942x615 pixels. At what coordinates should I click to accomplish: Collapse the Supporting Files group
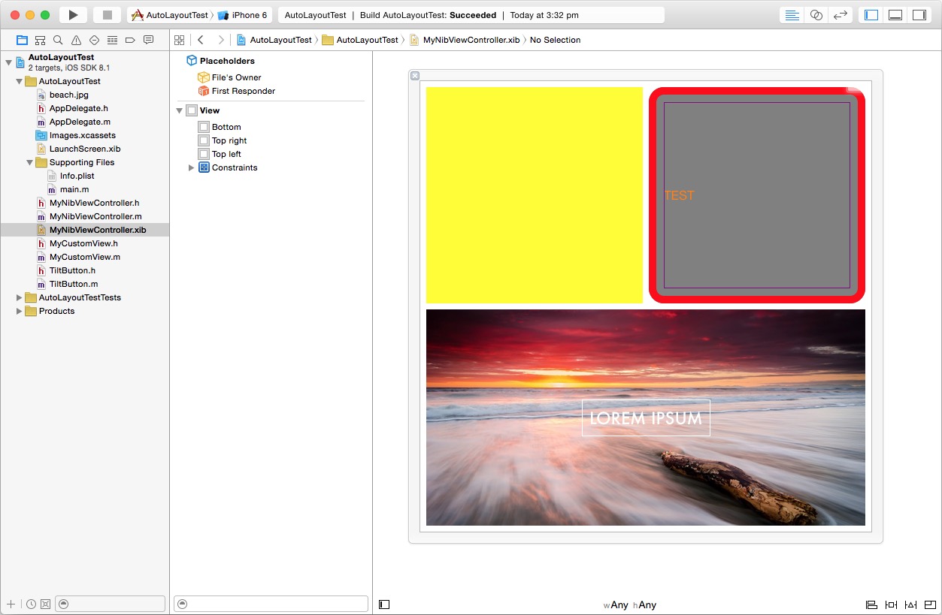tap(30, 162)
